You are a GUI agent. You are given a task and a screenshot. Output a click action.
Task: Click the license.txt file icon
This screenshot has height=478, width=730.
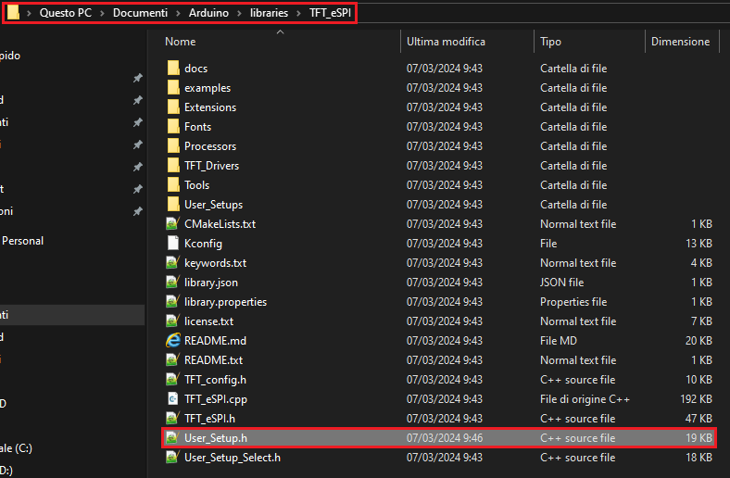(x=172, y=321)
